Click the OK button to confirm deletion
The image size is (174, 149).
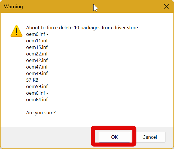114,137
